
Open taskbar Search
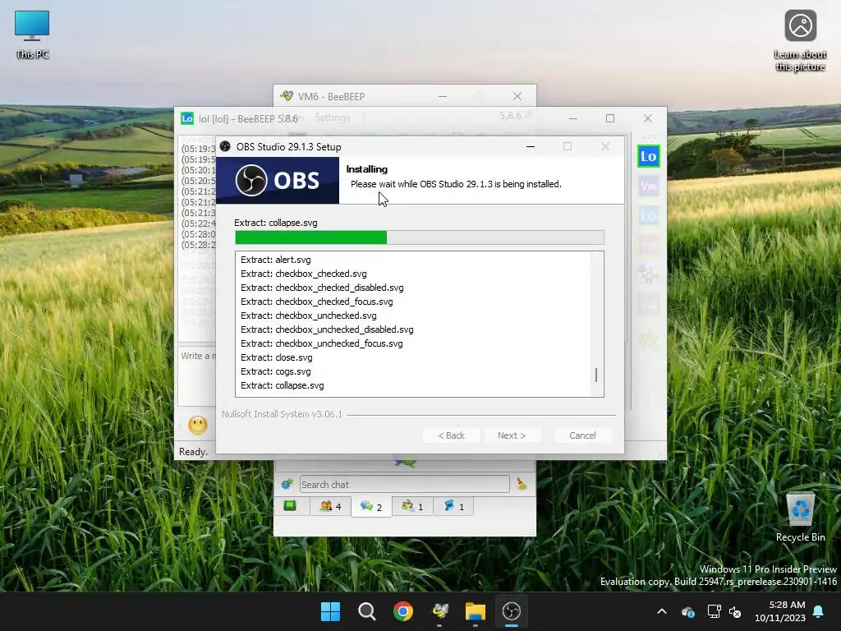coord(367,611)
